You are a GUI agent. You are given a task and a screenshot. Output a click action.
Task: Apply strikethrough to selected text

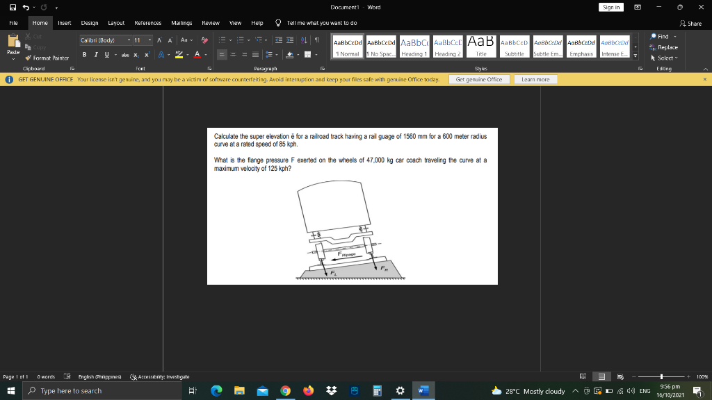[x=125, y=54]
